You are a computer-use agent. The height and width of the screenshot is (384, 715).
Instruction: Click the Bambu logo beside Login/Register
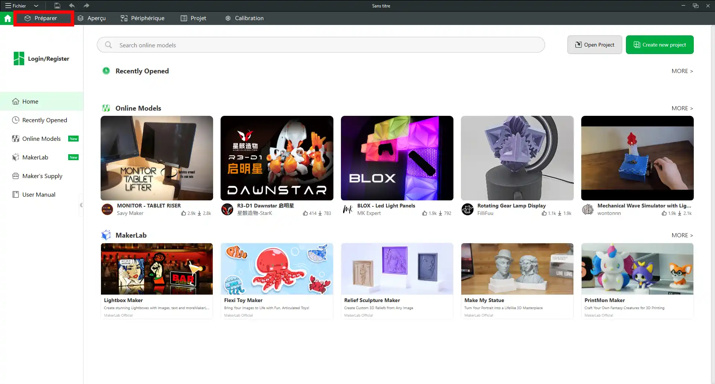(19, 58)
